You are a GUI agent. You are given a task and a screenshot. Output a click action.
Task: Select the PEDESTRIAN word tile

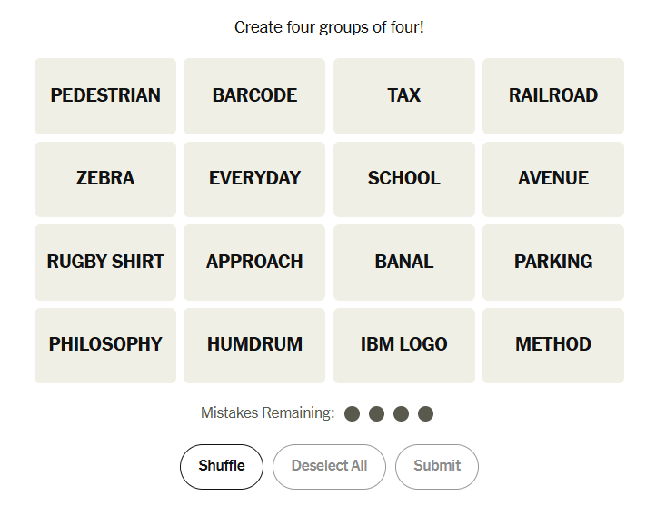(105, 95)
